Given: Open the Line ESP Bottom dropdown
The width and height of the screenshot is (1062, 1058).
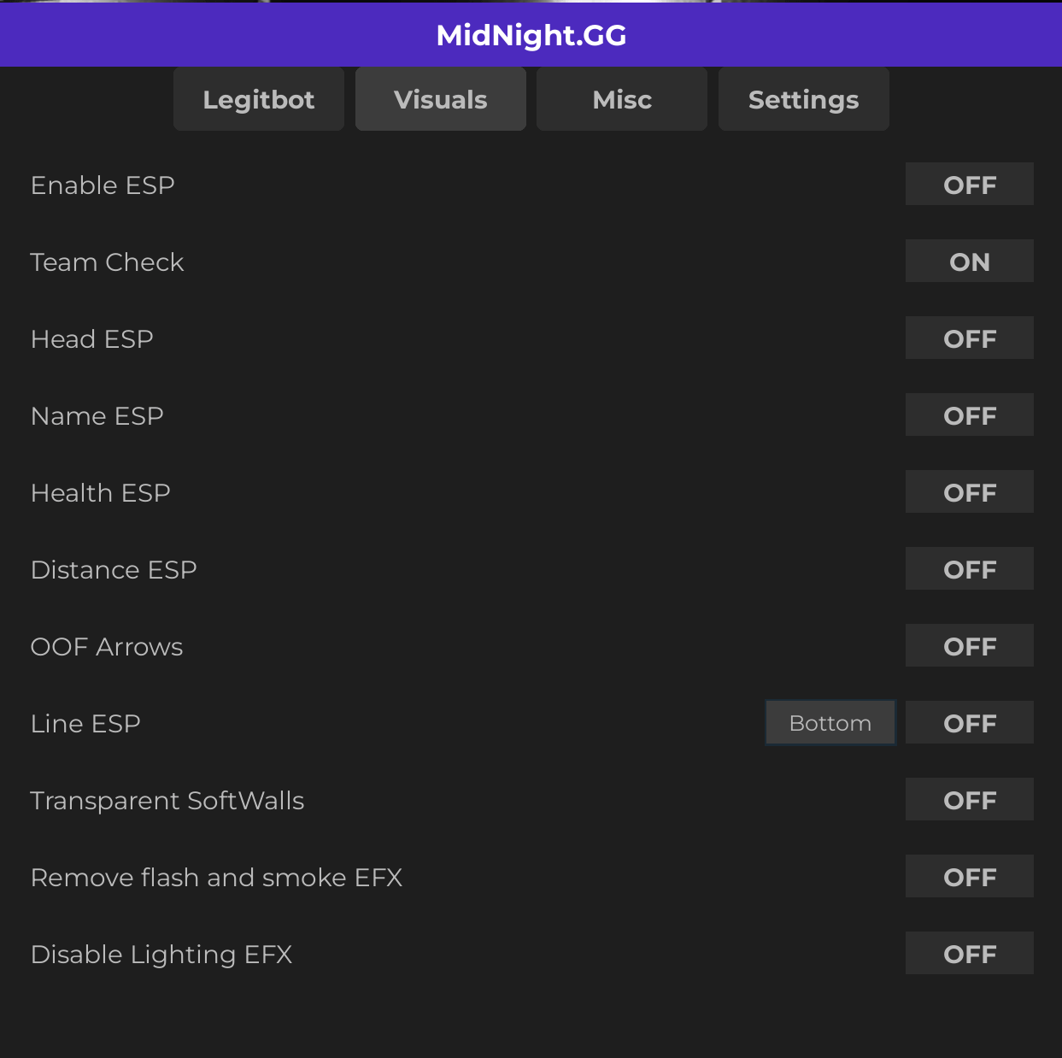Looking at the screenshot, I should [830, 723].
